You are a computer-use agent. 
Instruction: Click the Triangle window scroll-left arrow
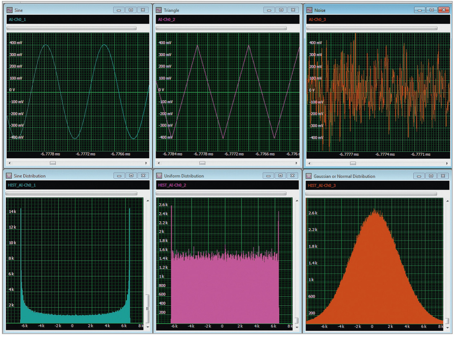click(x=159, y=163)
